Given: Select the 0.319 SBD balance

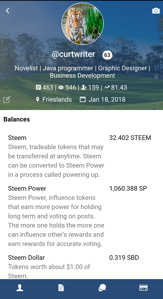Looking at the screenshot, I should click(x=124, y=258).
